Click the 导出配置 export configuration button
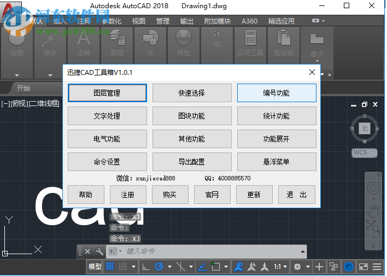Viewport: 387px width, 276px height. [192, 162]
